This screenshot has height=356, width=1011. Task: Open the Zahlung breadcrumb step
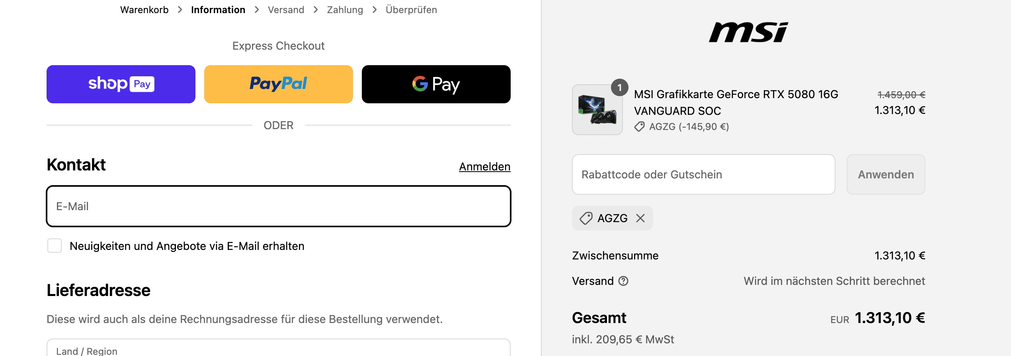(x=345, y=10)
